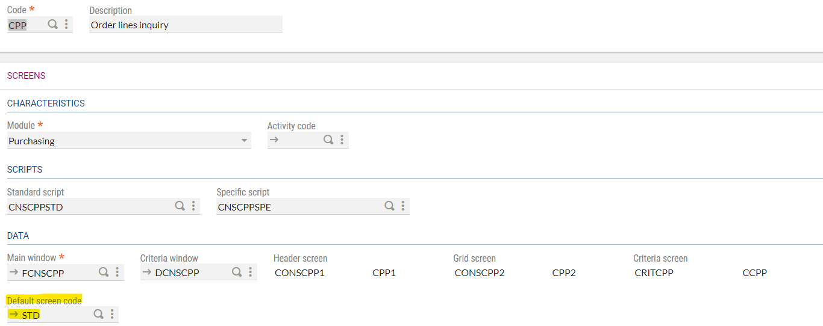
Task: Click into the Specific script CNSCPPSPE field
Action: (298, 207)
